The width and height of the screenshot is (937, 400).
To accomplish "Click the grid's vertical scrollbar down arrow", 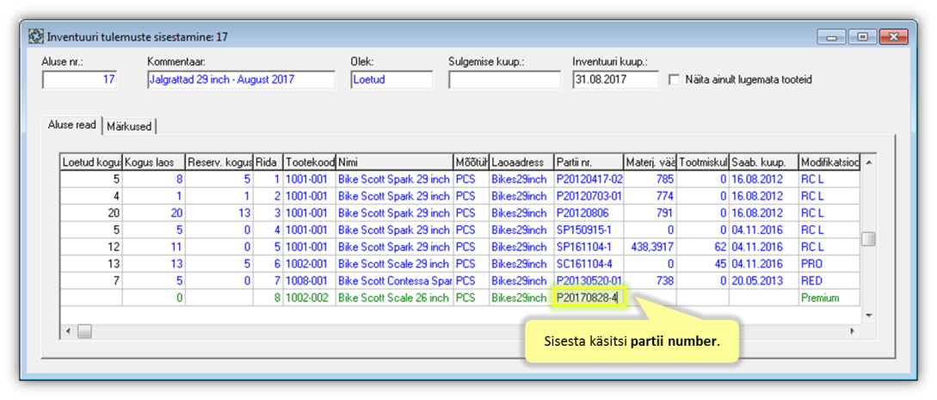I will 868,315.
